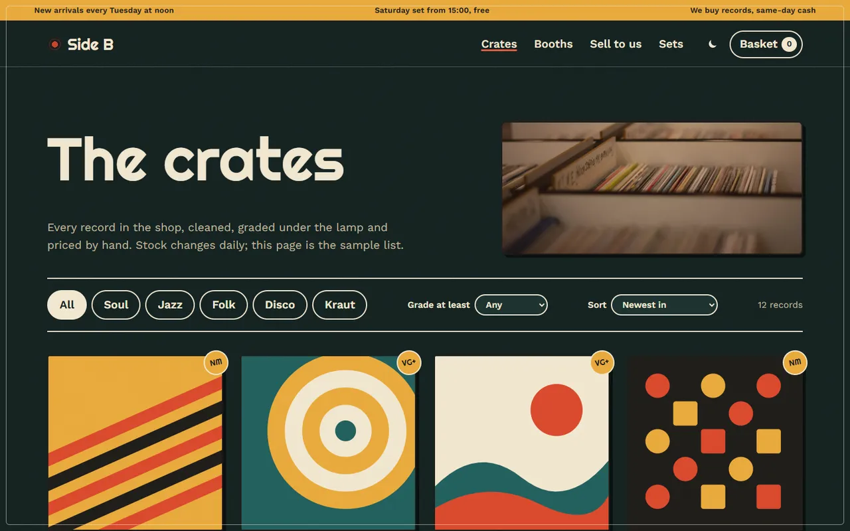Click the Side B red record logo
Image resolution: width=850 pixels, height=531 pixels.
click(x=54, y=44)
